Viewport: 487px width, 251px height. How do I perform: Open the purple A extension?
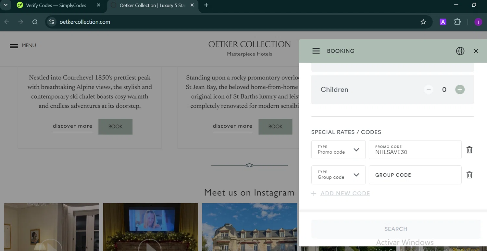click(443, 22)
